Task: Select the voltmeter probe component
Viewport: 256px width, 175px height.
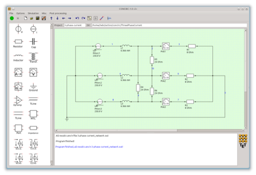Action: click(33, 72)
